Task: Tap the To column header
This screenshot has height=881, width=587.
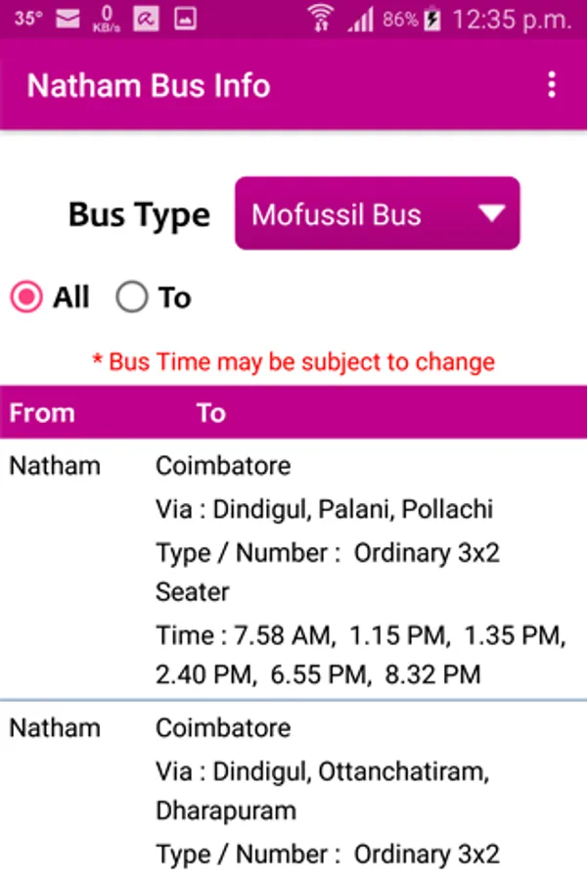Action: tap(210, 413)
